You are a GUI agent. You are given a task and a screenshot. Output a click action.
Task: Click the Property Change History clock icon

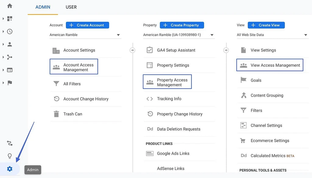click(150, 114)
